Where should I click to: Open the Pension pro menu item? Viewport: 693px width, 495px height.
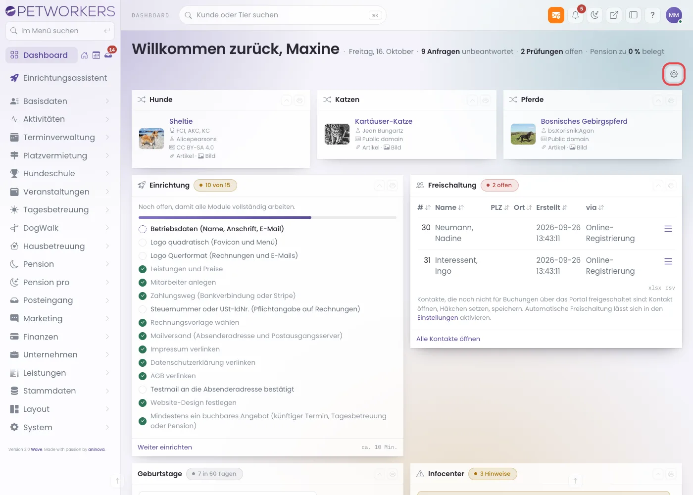[60, 282]
